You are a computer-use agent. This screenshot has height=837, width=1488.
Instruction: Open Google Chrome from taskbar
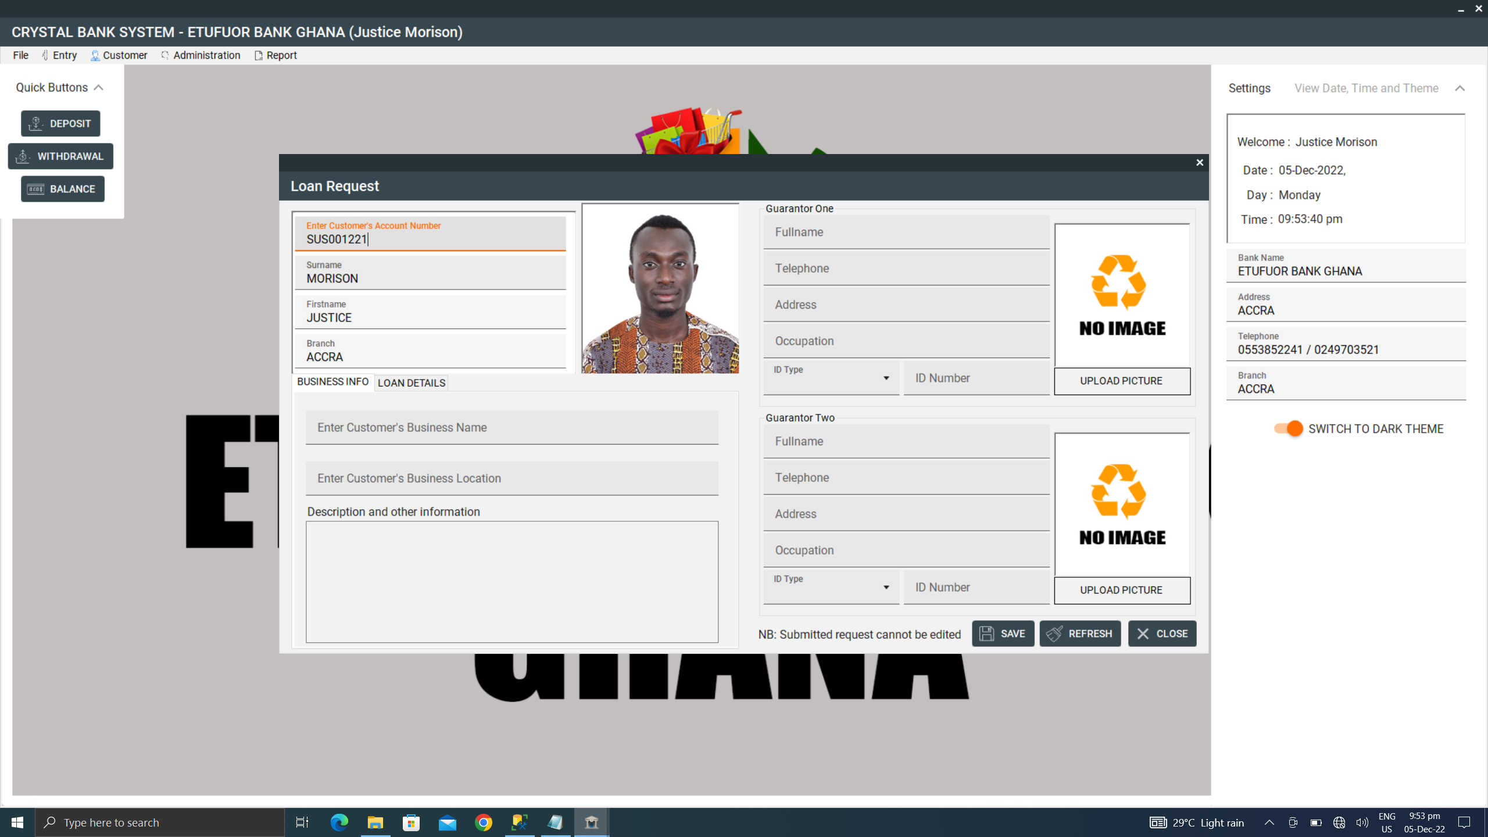[483, 822]
